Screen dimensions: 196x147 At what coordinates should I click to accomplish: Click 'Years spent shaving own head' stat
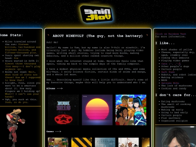pos(22,57)
